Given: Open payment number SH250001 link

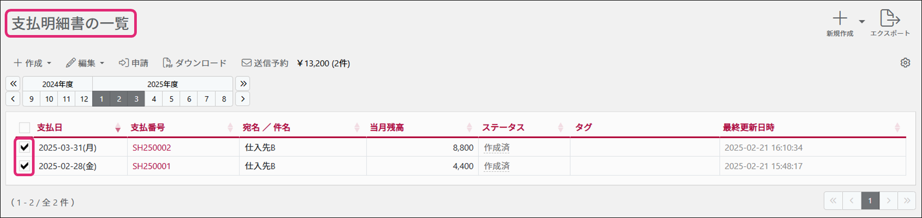Looking at the screenshot, I should click(x=151, y=166).
